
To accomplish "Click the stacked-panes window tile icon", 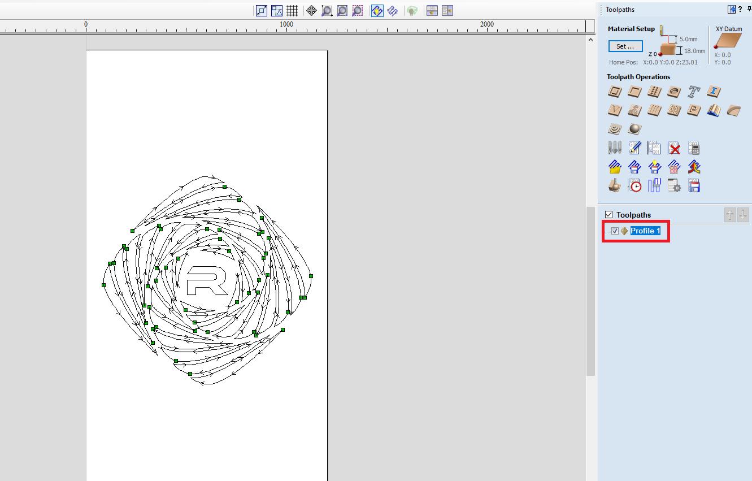I will (x=432, y=11).
